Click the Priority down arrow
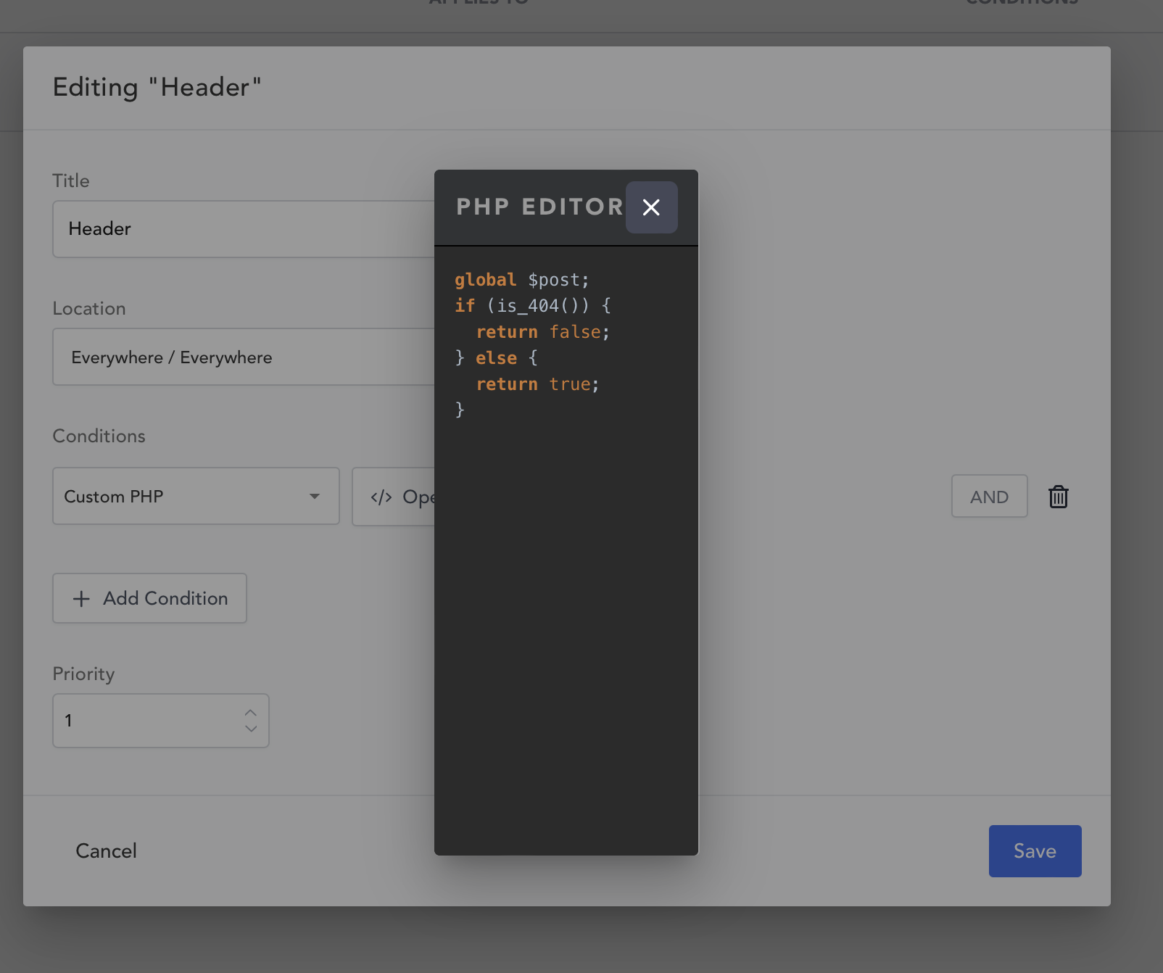This screenshot has width=1163, height=973. (251, 729)
